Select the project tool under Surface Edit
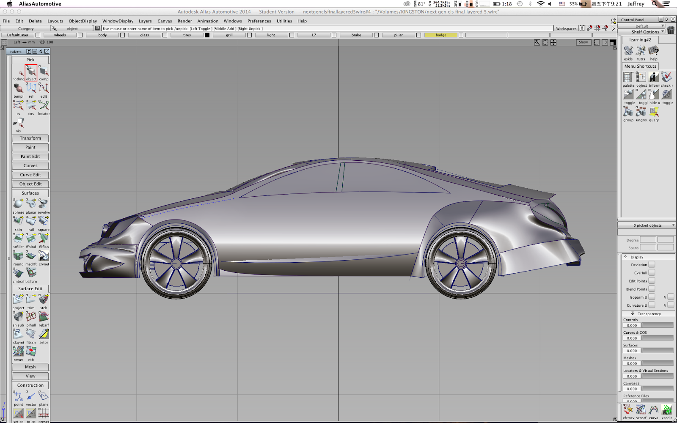 18,299
